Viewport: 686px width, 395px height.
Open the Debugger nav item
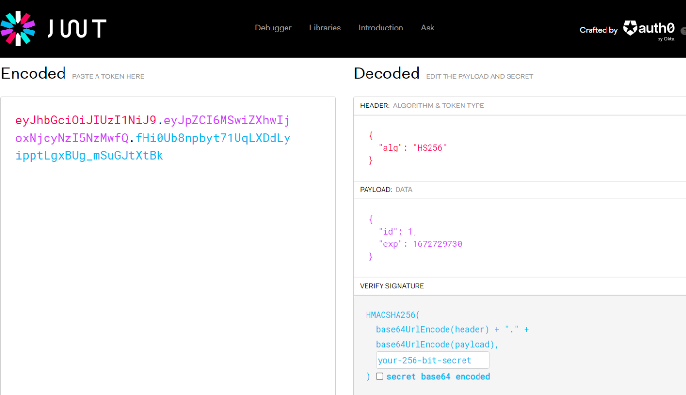pyautogui.click(x=273, y=28)
